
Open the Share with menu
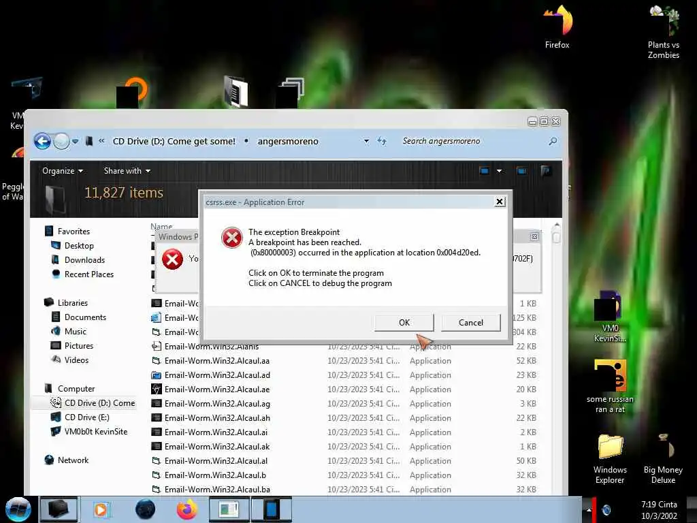pos(127,171)
